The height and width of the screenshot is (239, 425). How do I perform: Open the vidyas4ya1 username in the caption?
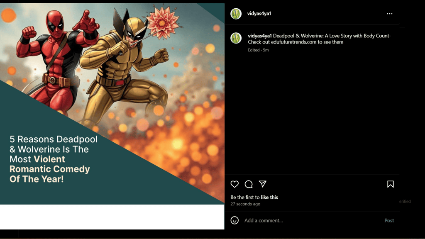click(x=260, y=36)
